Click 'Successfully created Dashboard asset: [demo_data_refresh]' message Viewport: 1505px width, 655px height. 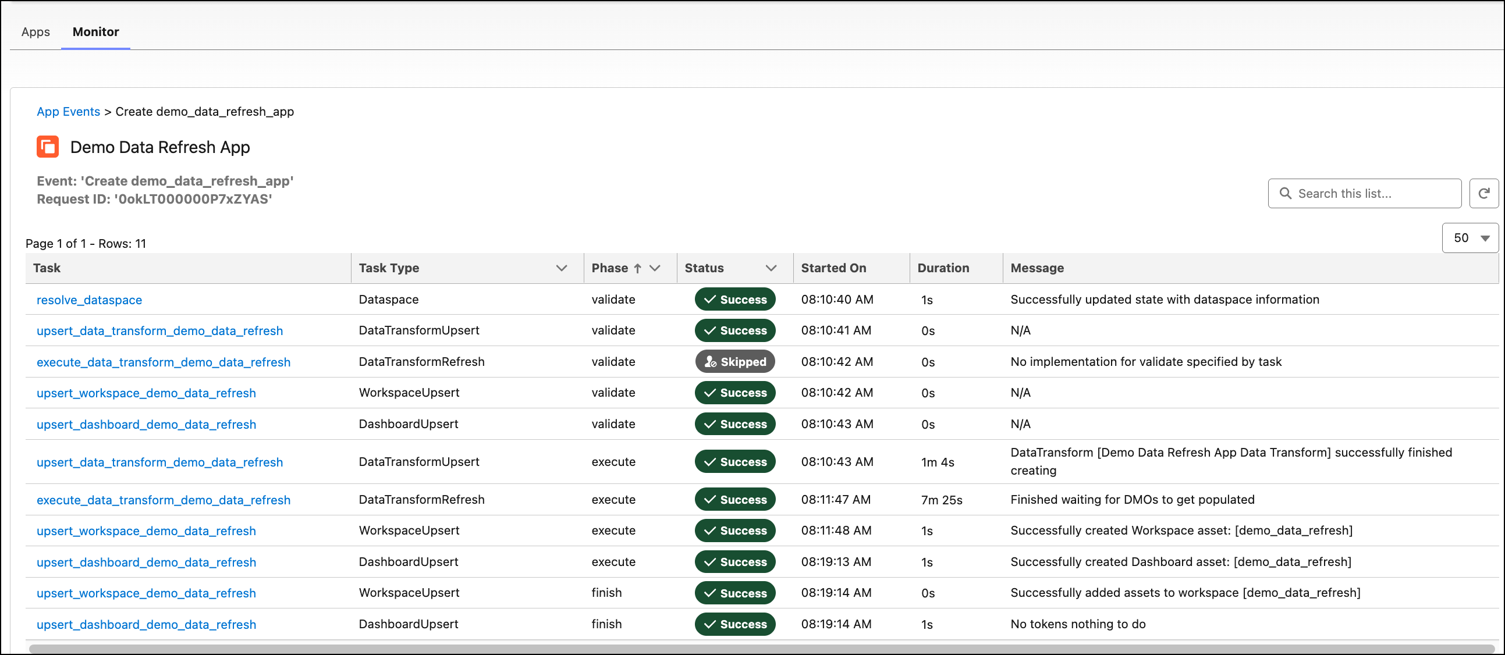pyautogui.click(x=1181, y=561)
